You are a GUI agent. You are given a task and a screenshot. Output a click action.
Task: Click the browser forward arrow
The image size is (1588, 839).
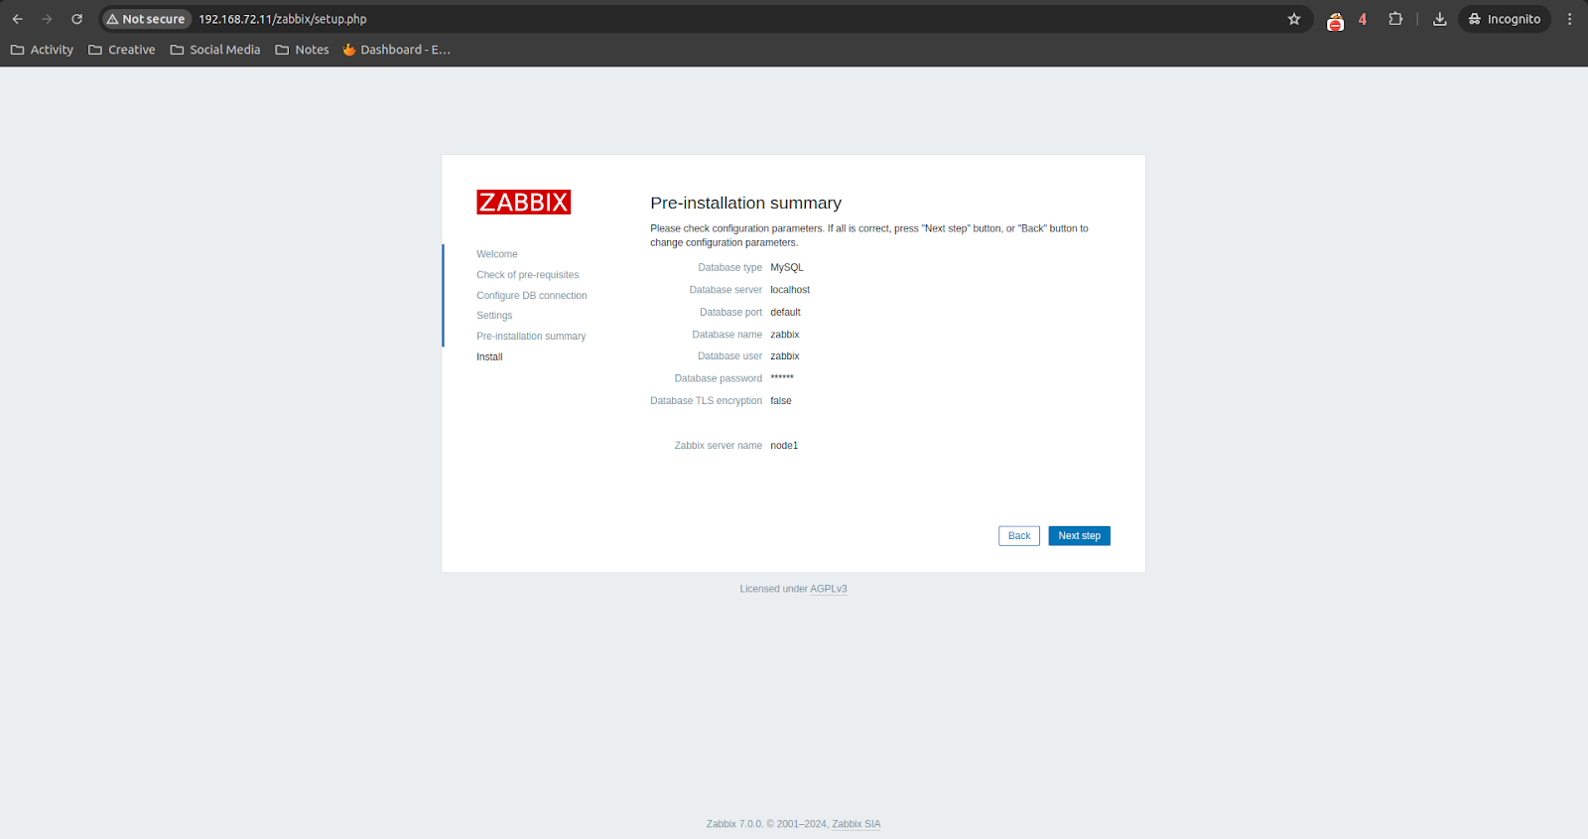point(47,19)
